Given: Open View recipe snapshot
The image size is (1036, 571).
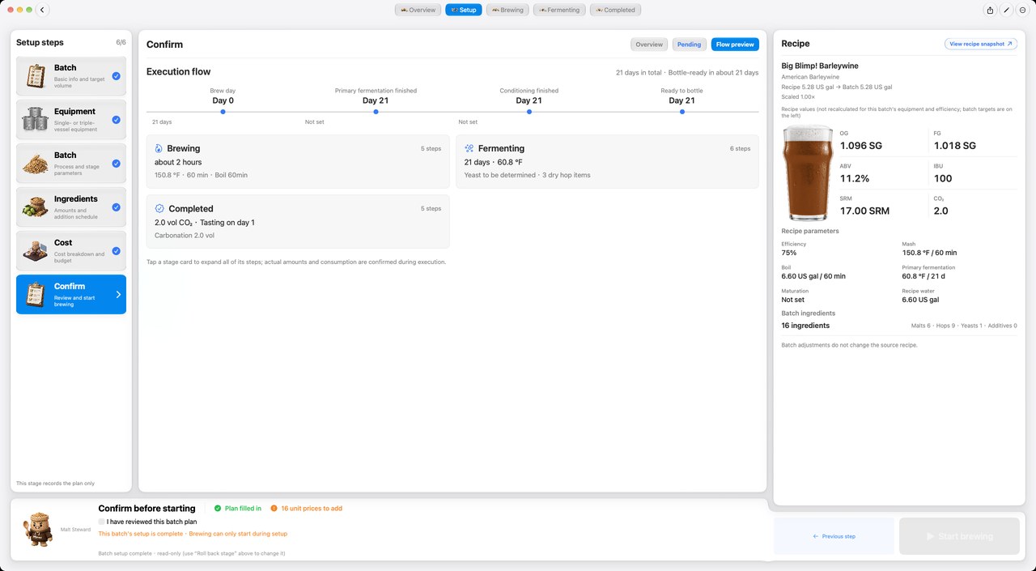Looking at the screenshot, I should [981, 44].
